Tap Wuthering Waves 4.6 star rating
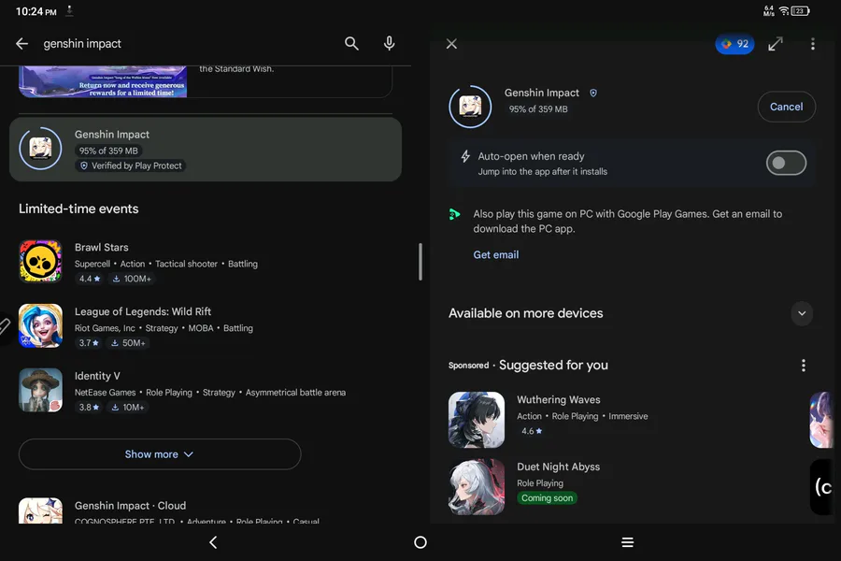Image resolution: width=841 pixels, height=561 pixels. coord(532,431)
